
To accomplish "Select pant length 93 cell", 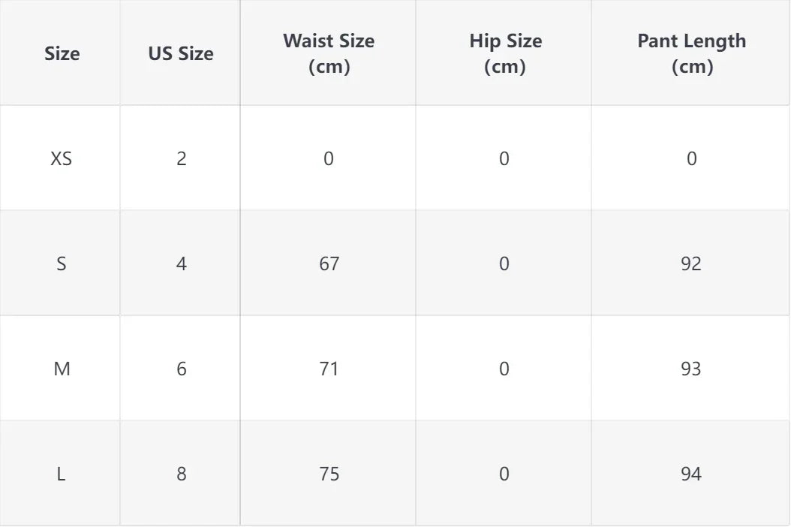I will coord(691,369).
